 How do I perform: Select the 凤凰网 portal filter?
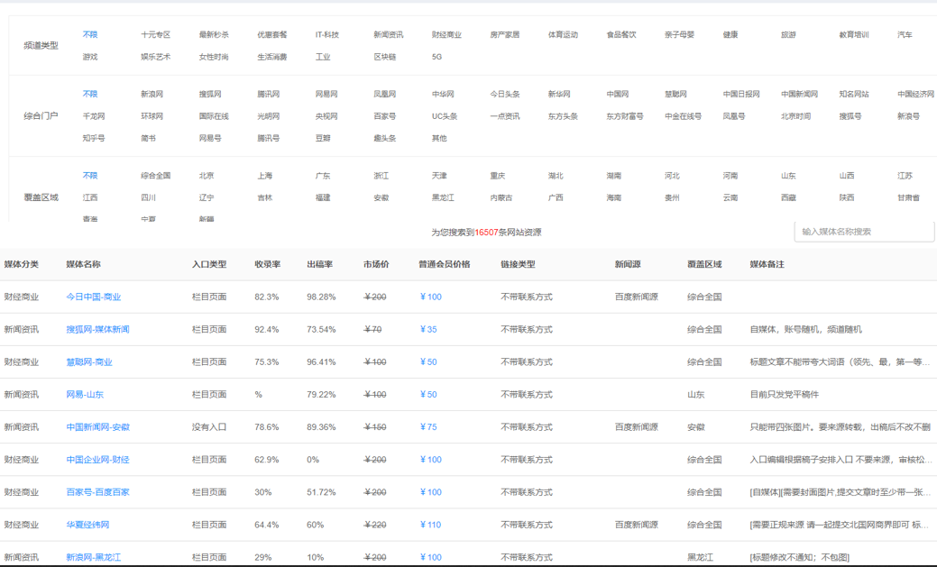coord(385,94)
